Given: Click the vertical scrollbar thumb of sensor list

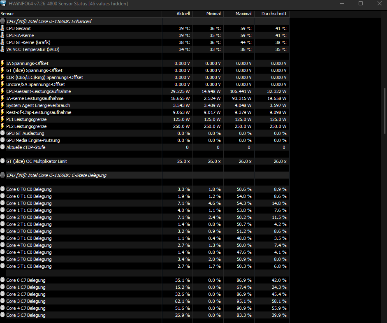Looking at the screenshot, I should (x=385, y=111).
